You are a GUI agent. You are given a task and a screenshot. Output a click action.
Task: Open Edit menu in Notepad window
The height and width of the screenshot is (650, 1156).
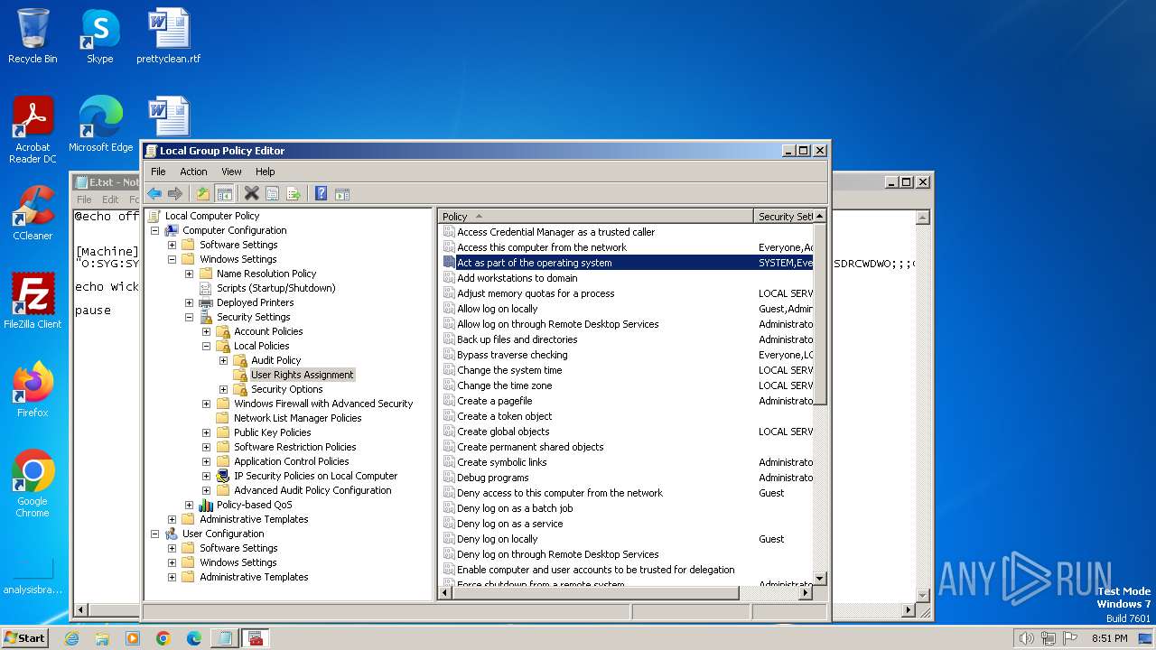(x=110, y=200)
